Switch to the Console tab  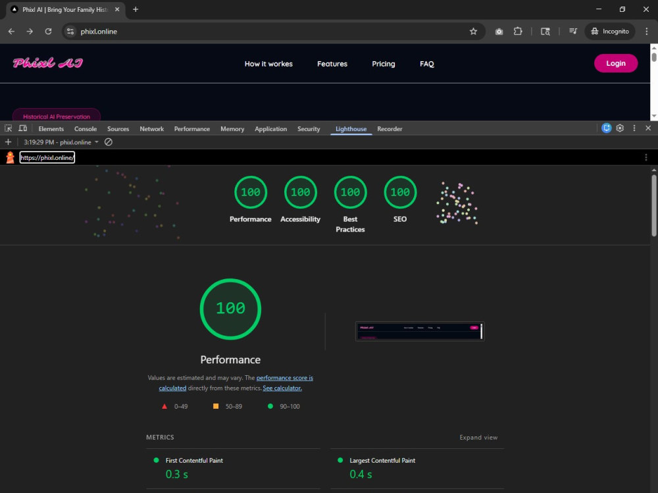pyautogui.click(x=86, y=129)
